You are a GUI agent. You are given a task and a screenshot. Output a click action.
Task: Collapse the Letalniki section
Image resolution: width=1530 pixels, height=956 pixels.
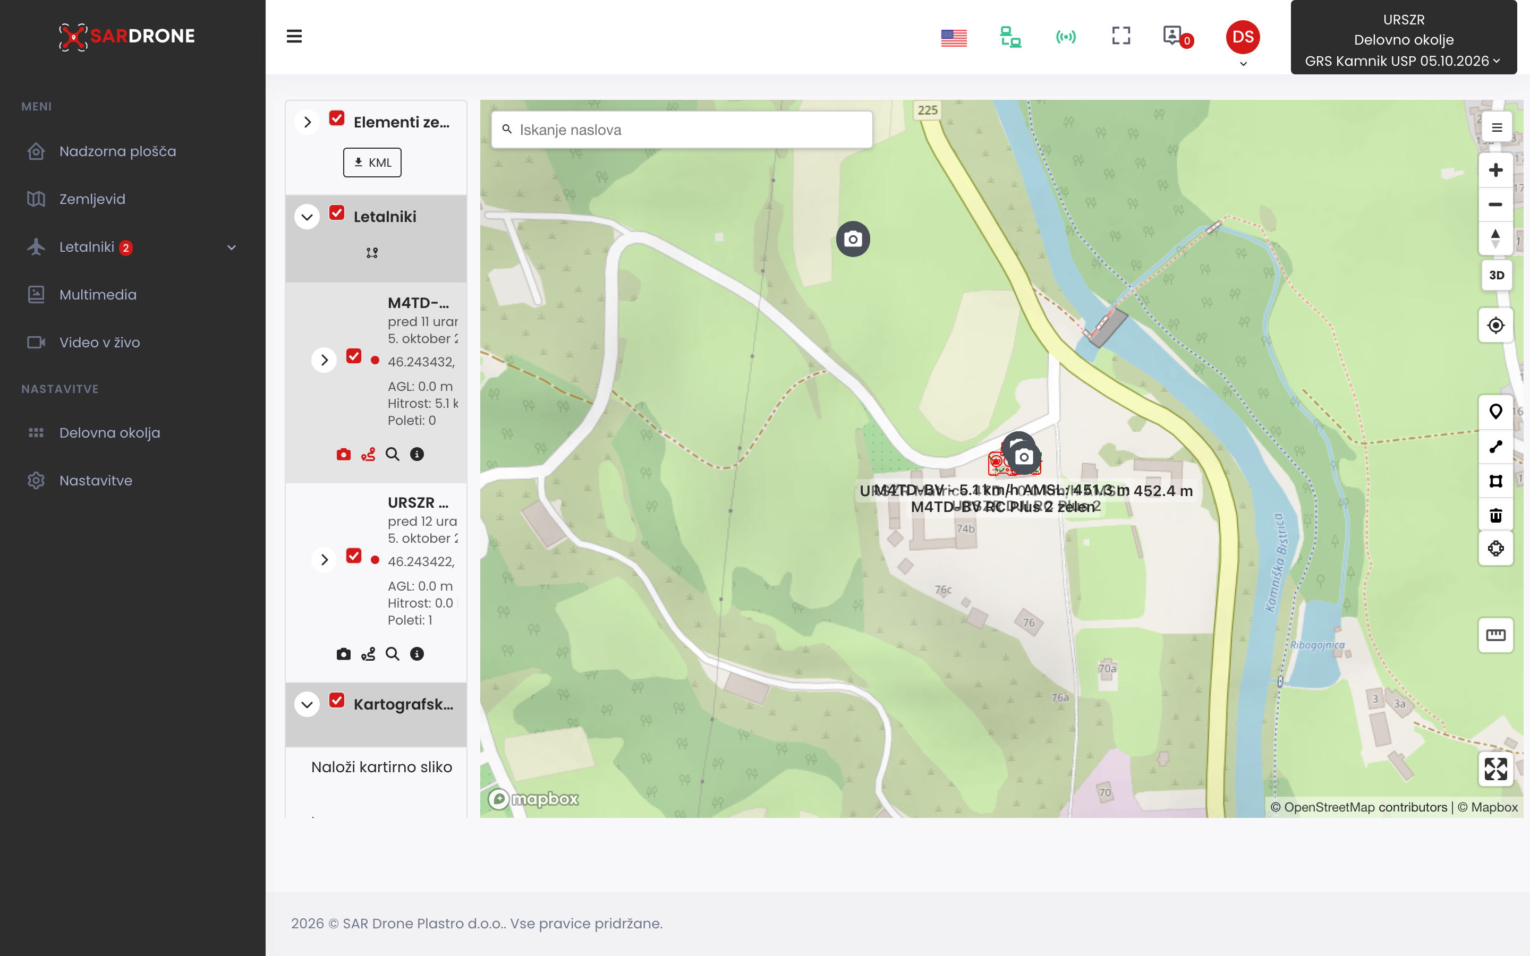click(x=307, y=217)
